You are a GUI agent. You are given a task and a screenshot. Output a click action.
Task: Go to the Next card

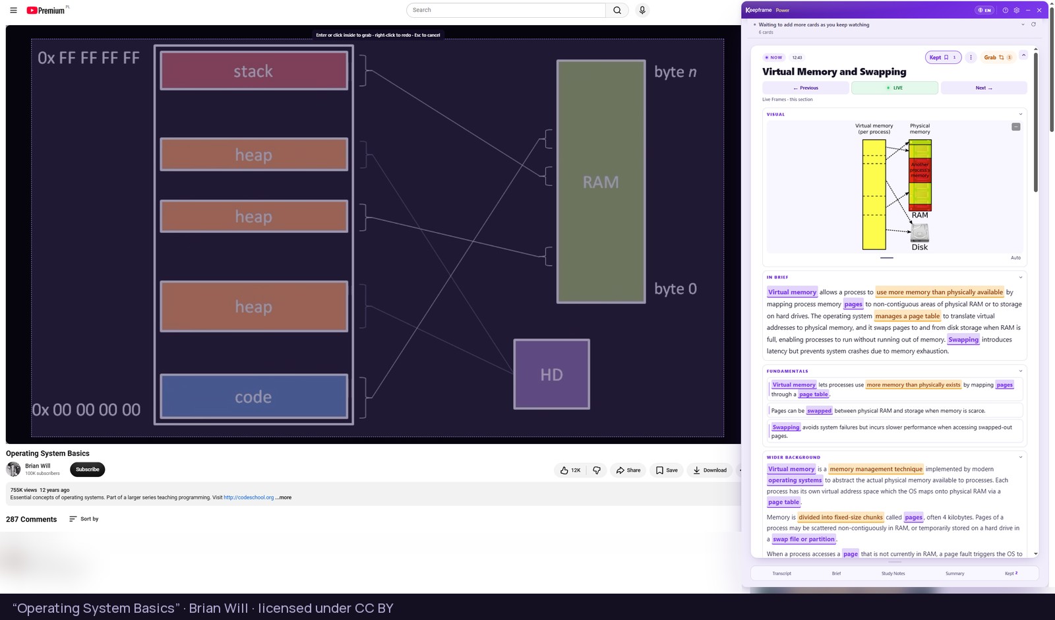click(x=984, y=88)
